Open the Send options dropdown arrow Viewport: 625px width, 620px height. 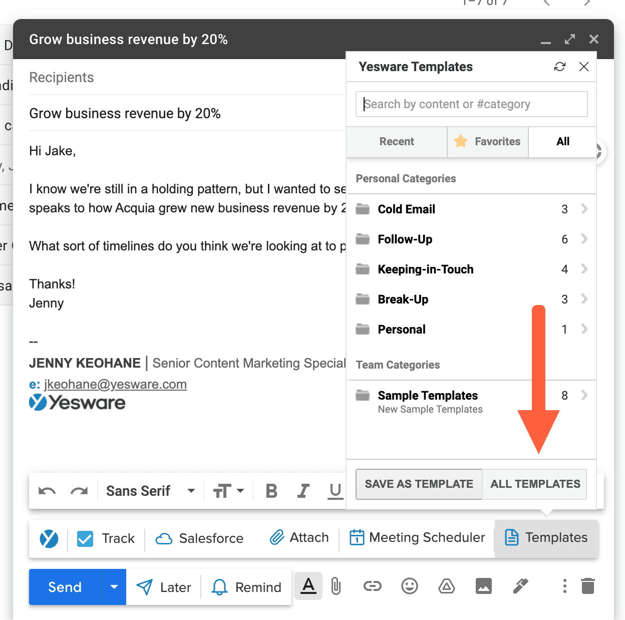point(114,586)
